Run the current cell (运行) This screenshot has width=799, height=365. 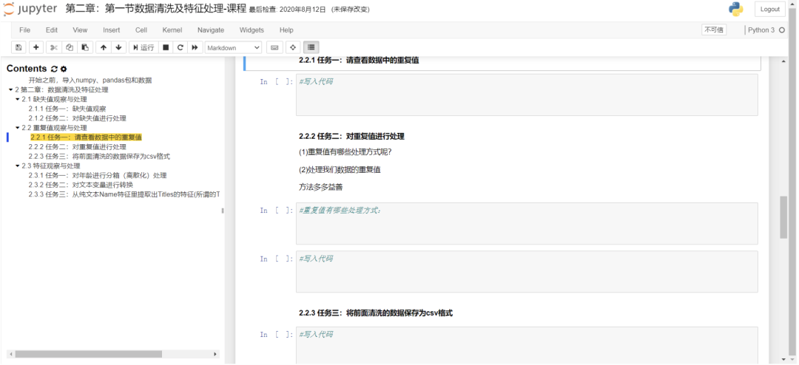pos(144,47)
